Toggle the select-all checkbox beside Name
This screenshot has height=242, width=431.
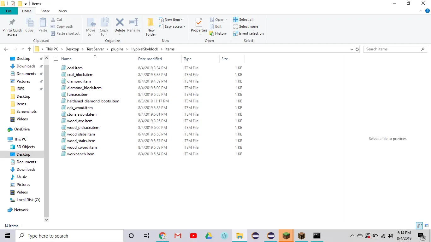pyautogui.click(x=56, y=59)
